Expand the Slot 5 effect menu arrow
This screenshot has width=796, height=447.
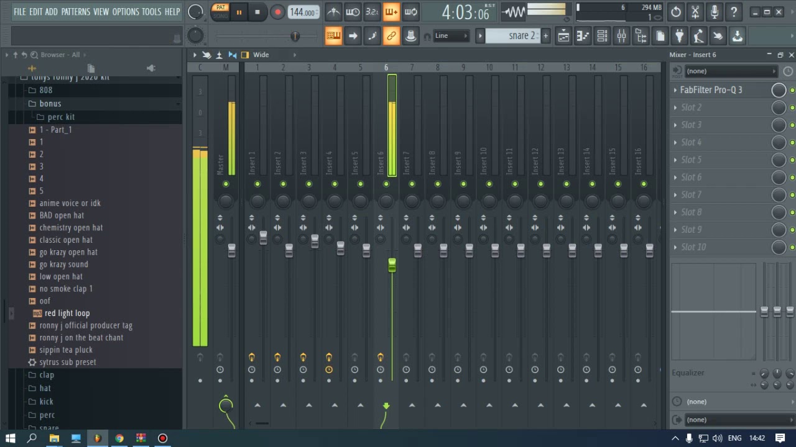pyautogui.click(x=675, y=160)
